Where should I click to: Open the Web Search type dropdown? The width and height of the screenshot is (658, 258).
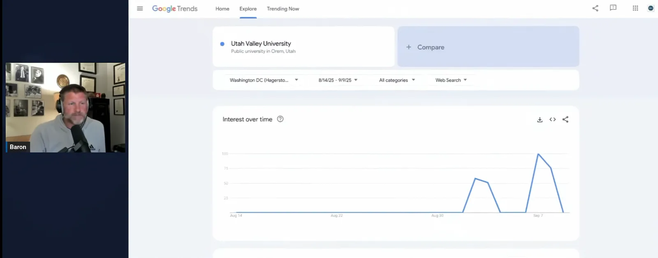coord(451,80)
